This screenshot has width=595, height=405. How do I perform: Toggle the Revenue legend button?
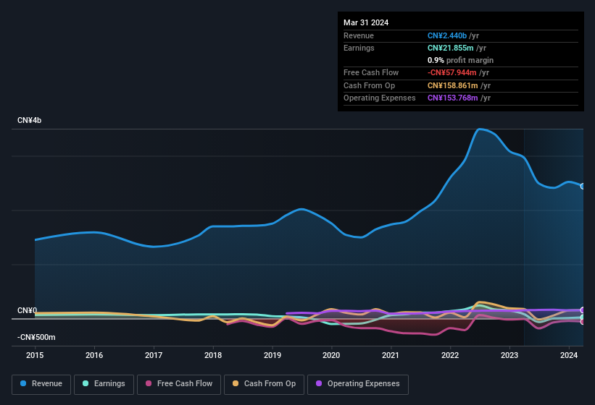(41, 384)
